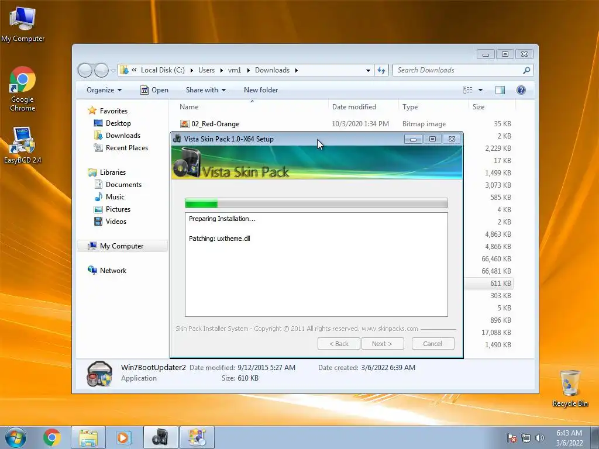Select My Computer in navigation pane
Screen dimensions: 599x449
122,246
